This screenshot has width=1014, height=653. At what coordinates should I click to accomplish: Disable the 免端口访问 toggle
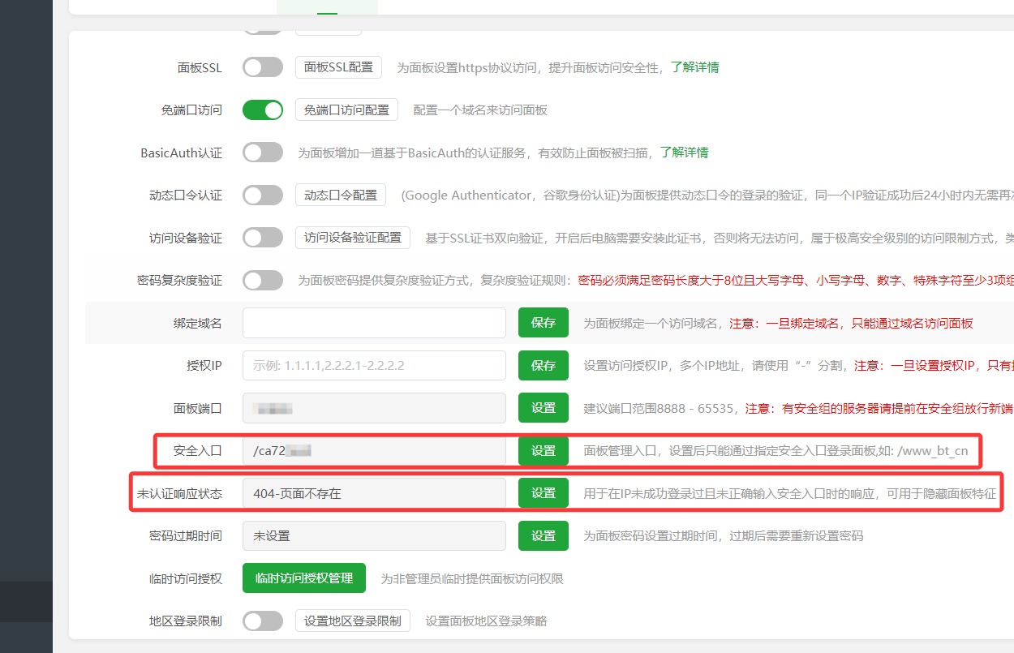pyautogui.click(x=262, y=110)
